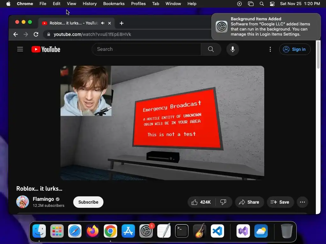
Task: Open the Flamingo channel avatar
Action: click(23, 202)
